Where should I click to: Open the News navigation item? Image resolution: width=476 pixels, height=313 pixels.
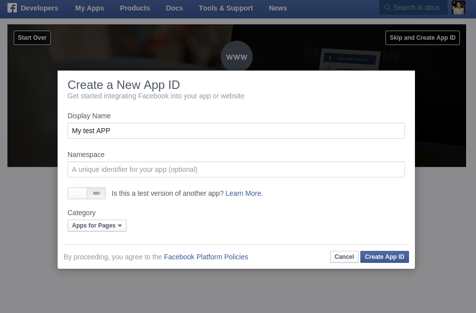(x=278, y=8)
